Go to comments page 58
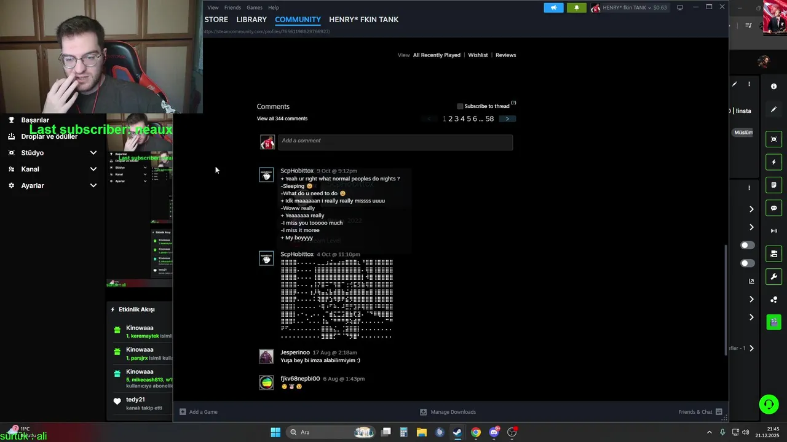Viewport: 787px width, 442px height. (x=489, y=118)
